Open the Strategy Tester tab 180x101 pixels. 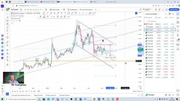click(x=51, y=95)
